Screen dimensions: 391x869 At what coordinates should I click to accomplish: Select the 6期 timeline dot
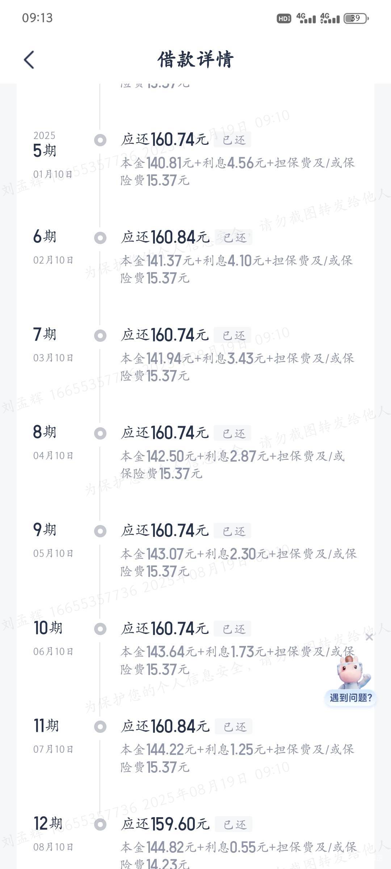pyautogui.click(x=100, y=238)
